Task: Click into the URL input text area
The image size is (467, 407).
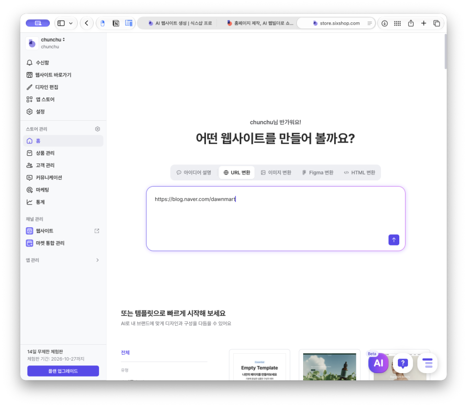Action: (x=276, y=218)
